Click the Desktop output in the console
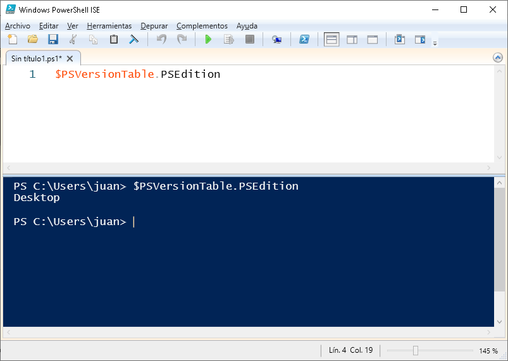 pos(37,198)
